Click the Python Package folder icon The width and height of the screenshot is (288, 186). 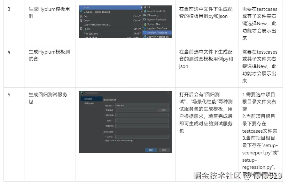pyautogui.click(x=145, y=19)
